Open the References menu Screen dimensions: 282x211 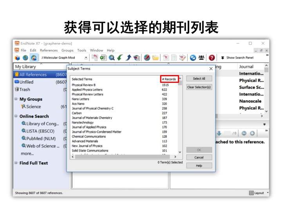[49, 50]
